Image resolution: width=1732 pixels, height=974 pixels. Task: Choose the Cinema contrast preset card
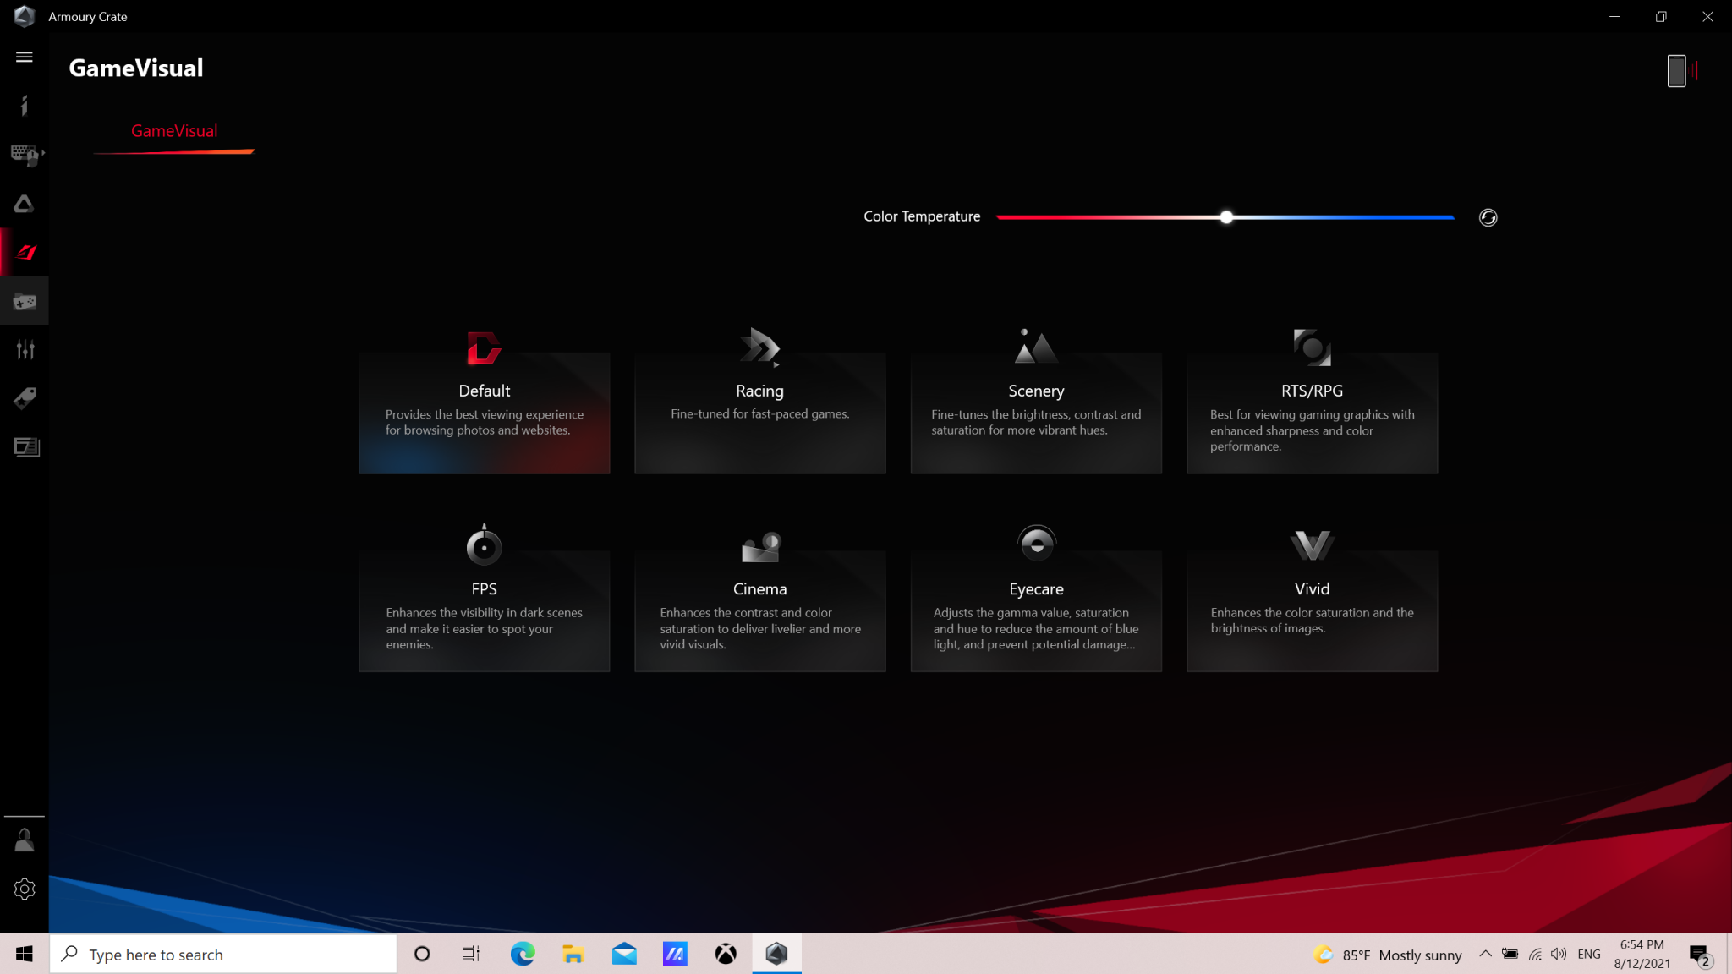click(x=760, y=610)
